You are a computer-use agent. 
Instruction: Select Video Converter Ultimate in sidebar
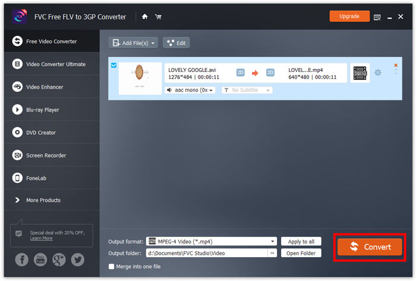[52, 64]
